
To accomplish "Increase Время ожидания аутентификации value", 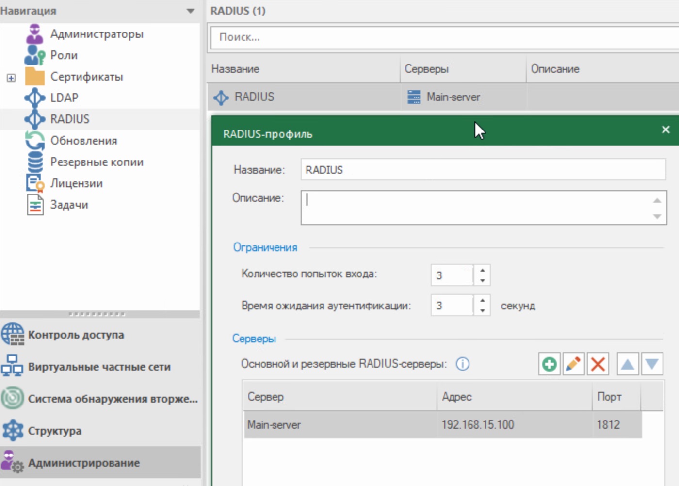I will [482, 300].
